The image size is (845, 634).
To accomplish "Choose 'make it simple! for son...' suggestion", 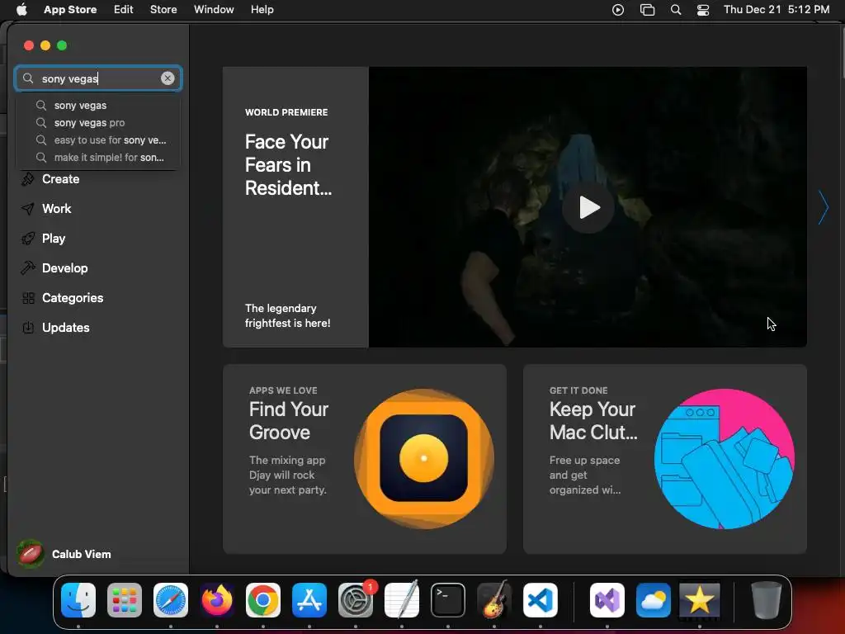I will [98, 158].
